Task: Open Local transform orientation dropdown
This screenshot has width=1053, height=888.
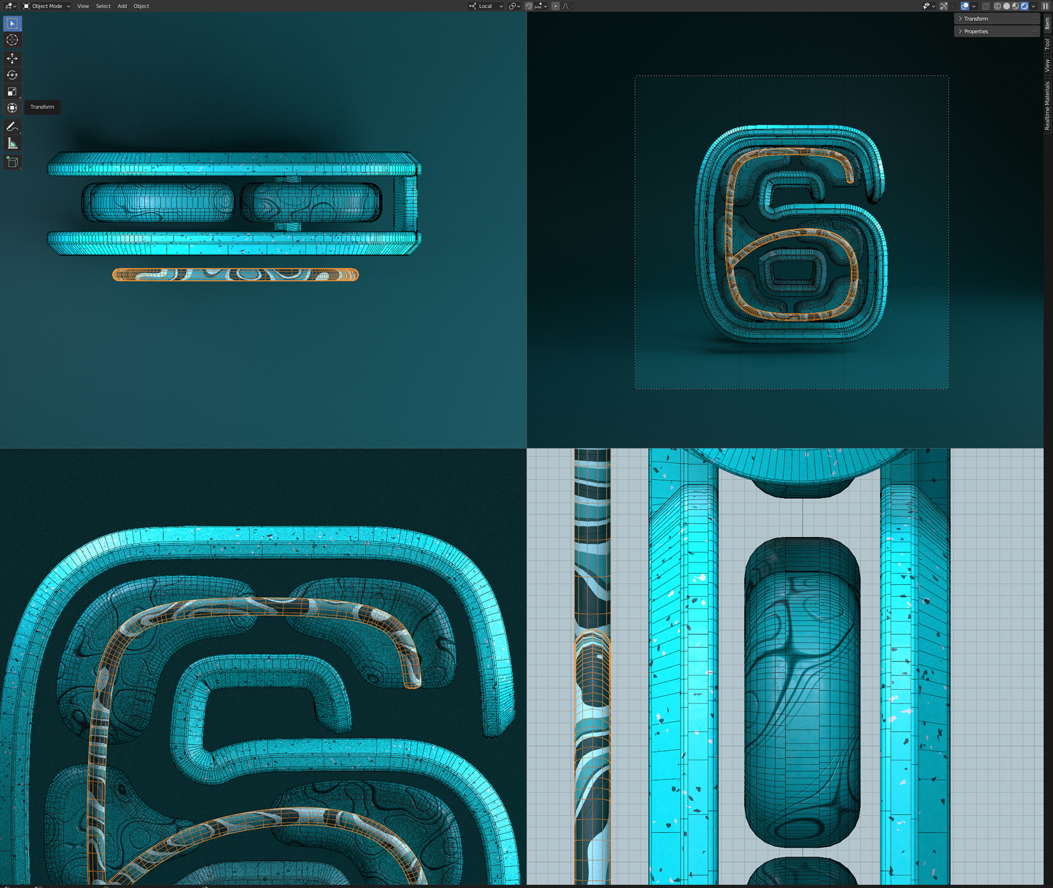Action: (x=486, y=6)
